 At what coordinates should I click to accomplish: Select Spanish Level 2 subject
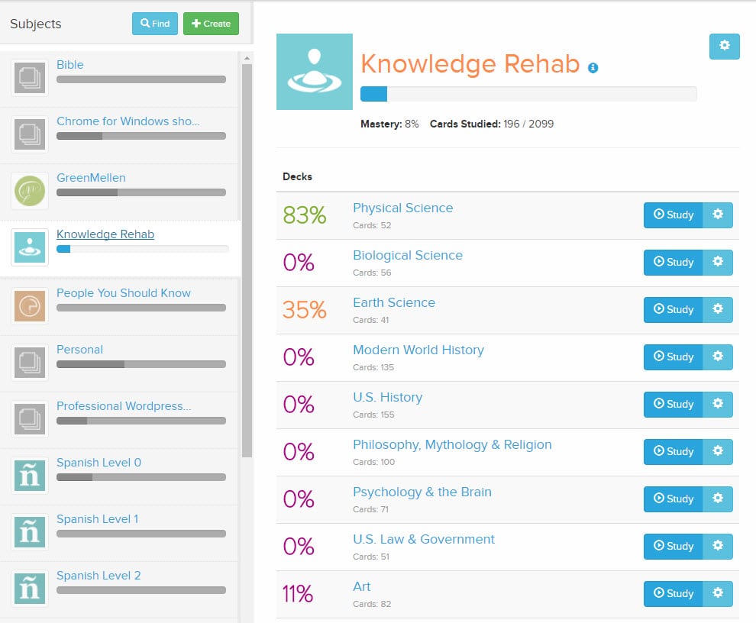click(99, 575)
